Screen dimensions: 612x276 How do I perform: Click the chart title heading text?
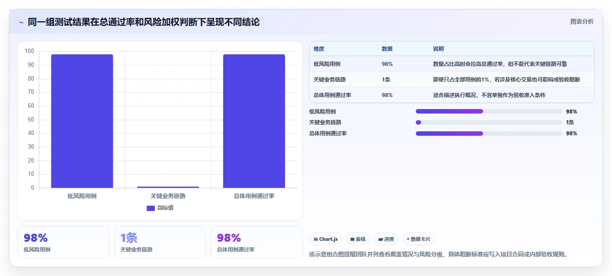144,22
